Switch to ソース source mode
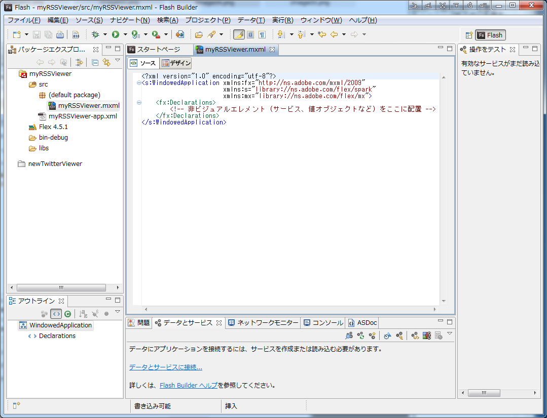 coord(143,63)
